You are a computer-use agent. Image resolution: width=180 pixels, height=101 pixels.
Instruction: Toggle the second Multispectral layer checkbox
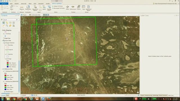pyautogui.click(x=5, y=81)
